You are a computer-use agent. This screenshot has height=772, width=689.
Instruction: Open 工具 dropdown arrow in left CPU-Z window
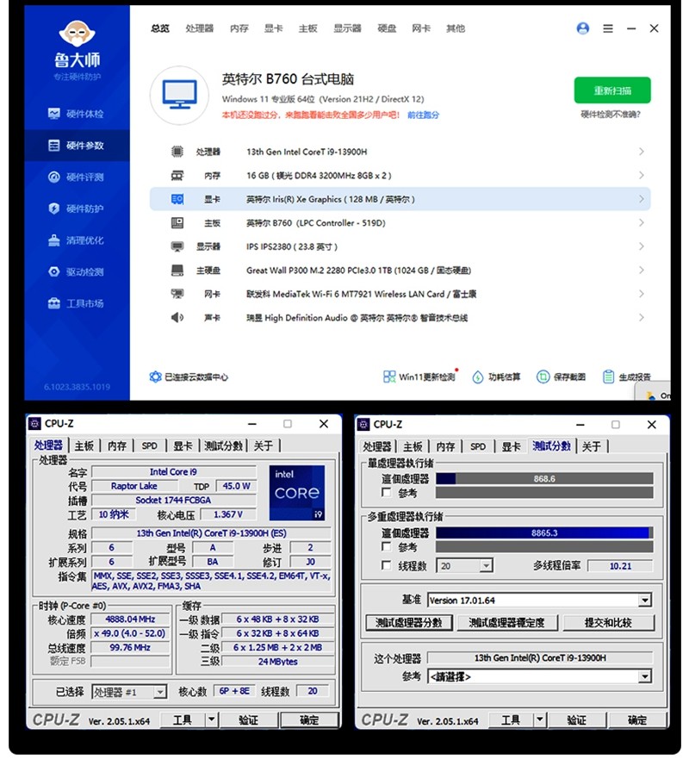point(212,719)
